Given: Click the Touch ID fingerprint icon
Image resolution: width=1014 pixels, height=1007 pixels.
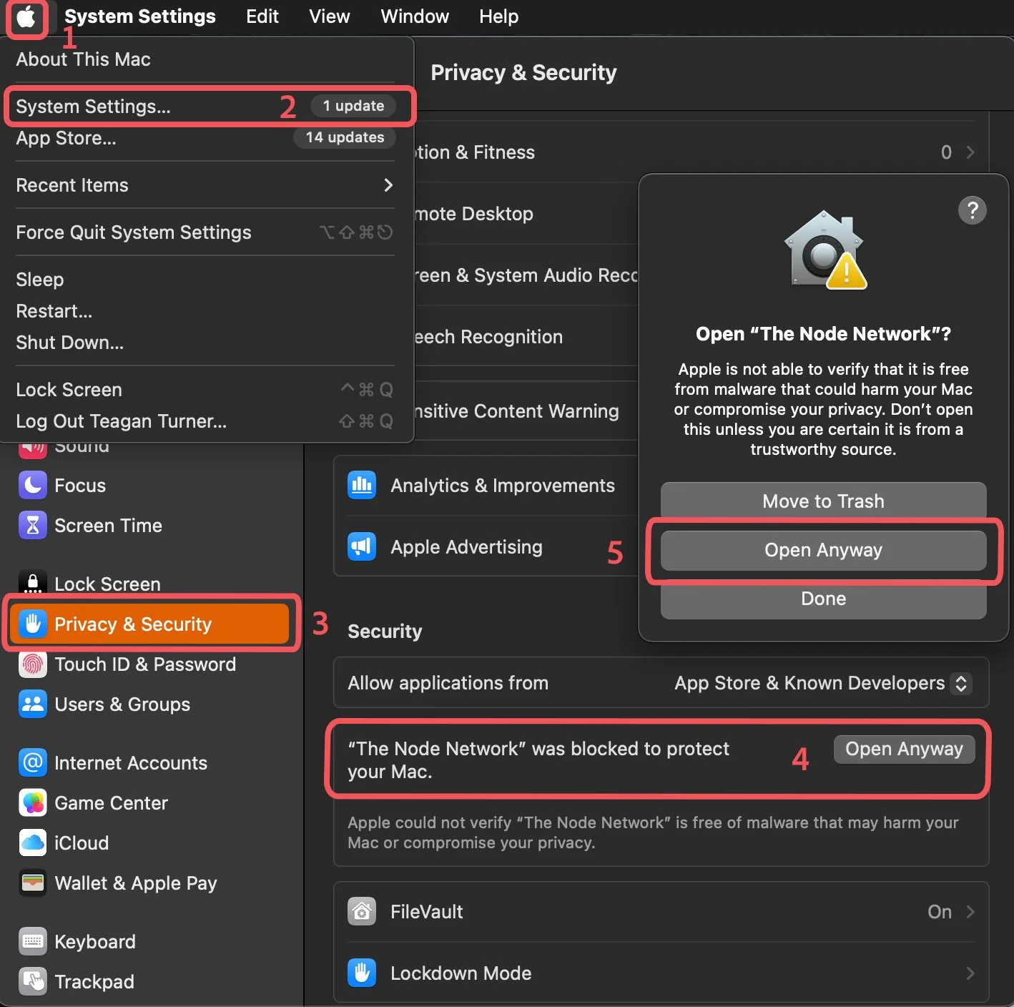Looking at the screenshot, I should pyautogui.click(x=33, y=664).
